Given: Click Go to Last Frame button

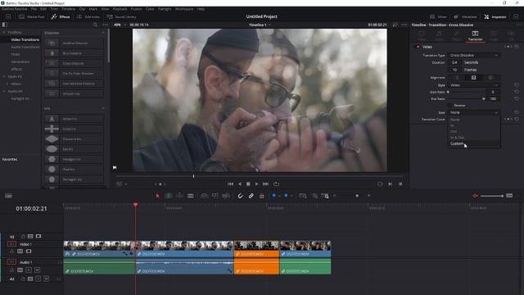Looking at the screenshot, I should click(x=265, y=184).
